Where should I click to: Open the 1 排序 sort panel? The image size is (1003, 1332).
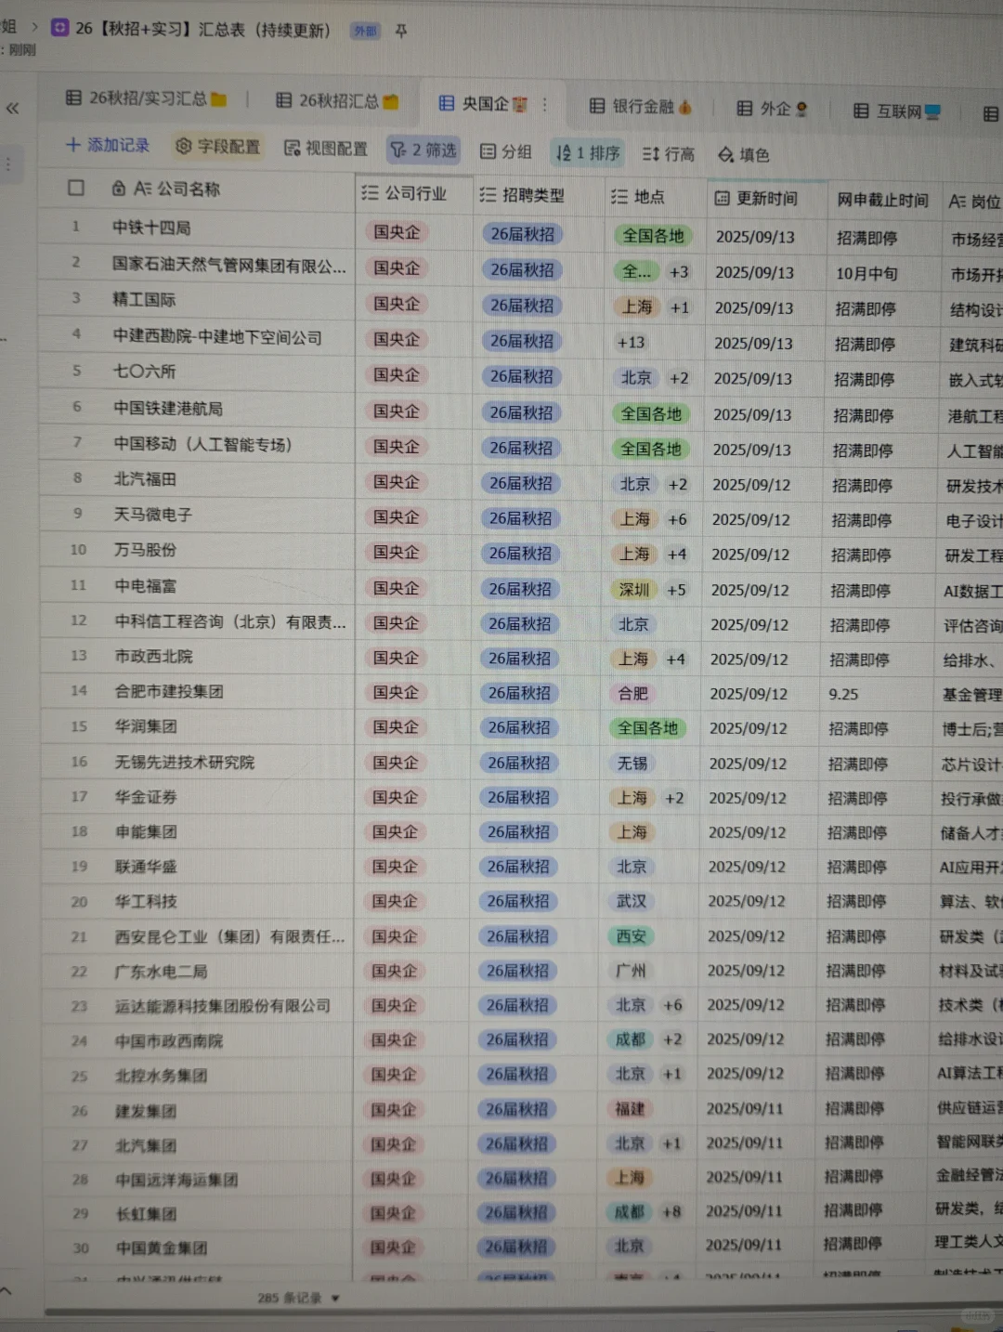(587, 152)
